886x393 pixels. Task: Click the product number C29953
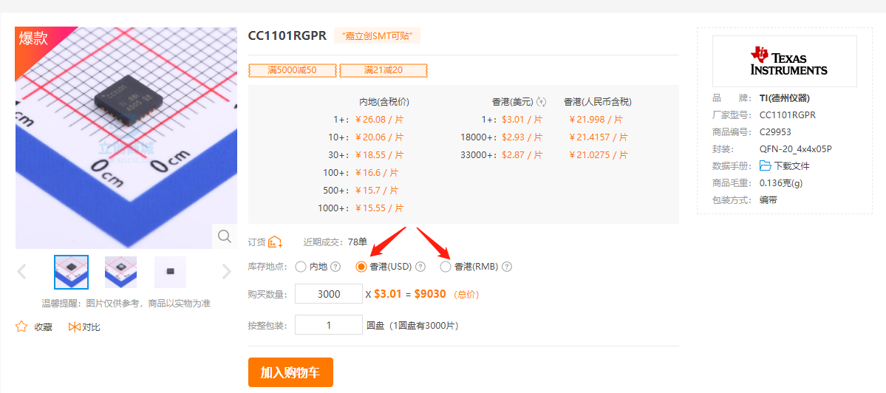click(x=775, y=132)
